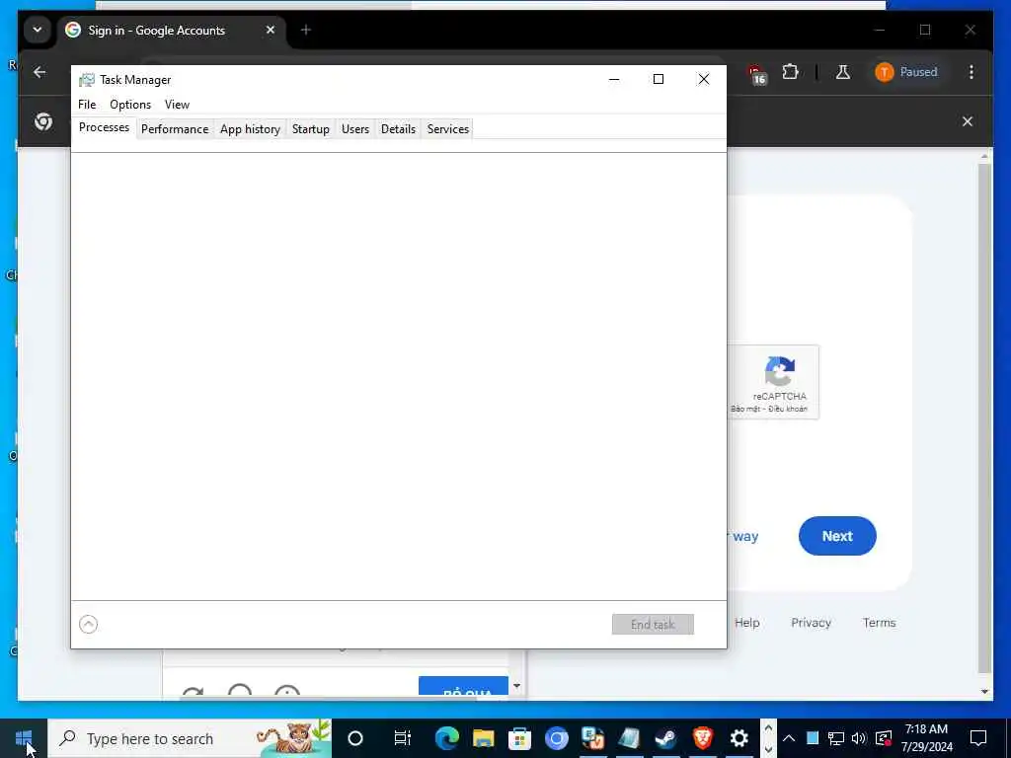Open the File menu in Task Manager
The width and height of the screenshot is (1011, 758).
coord(87,105)
